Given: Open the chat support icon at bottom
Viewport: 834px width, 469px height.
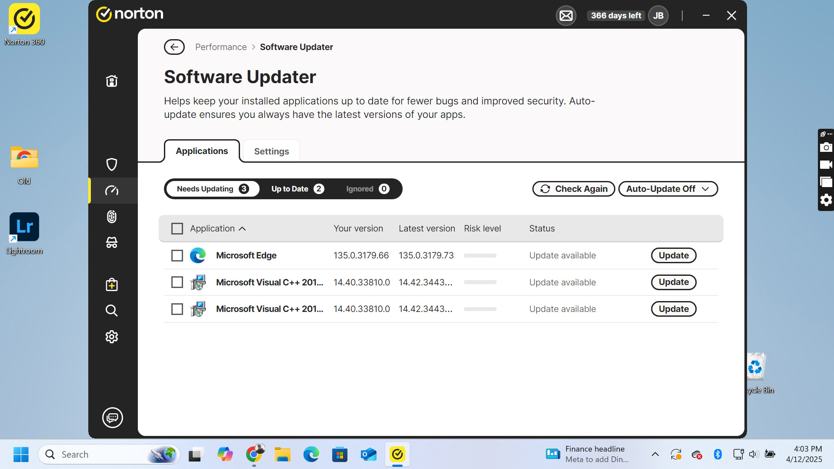Looking at the screenshot, I should click(x=112, y=418).
